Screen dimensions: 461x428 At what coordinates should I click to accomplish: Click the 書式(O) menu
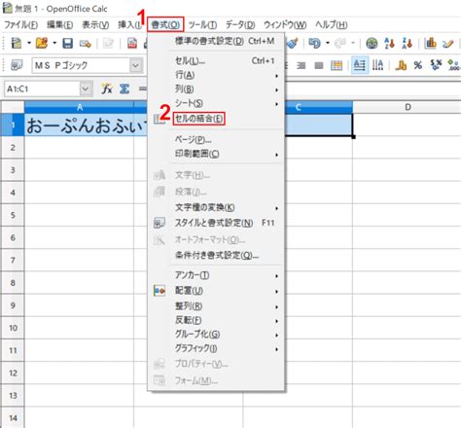coord(165,24)
